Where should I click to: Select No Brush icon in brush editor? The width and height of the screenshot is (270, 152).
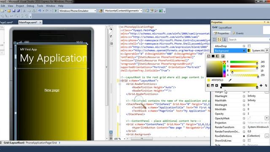208,56
